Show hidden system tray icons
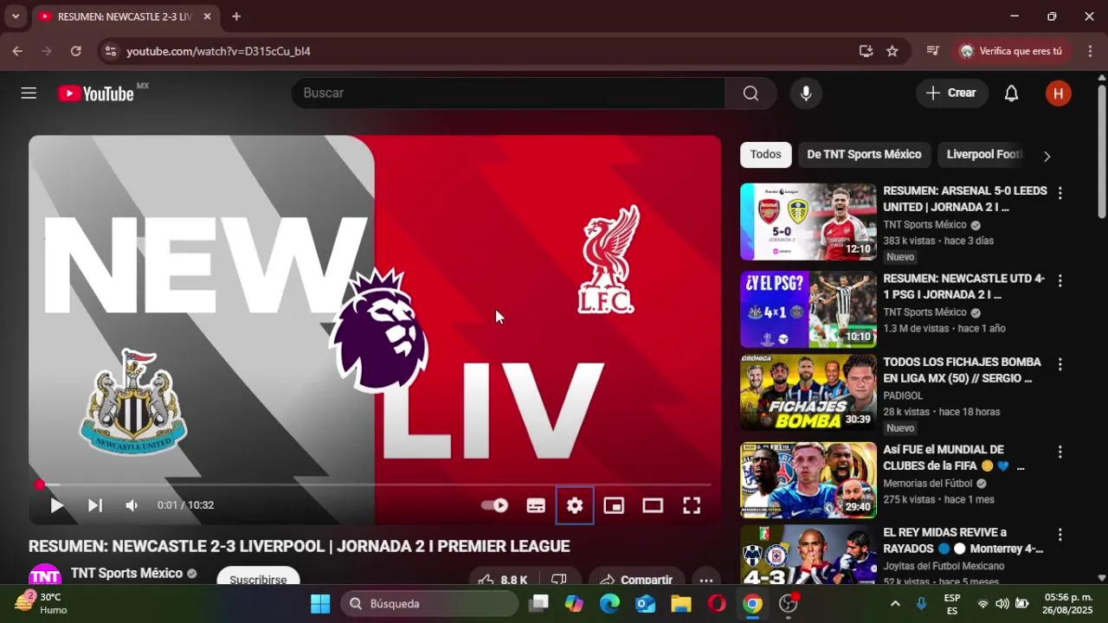1108x623 pixels. click(895, 604)
